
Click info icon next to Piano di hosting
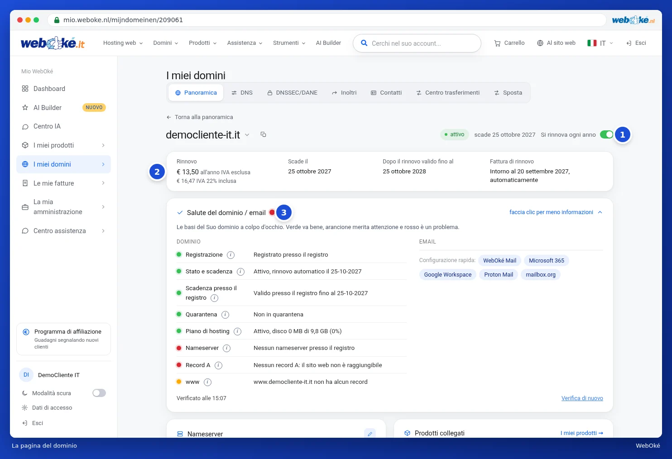point(237,331)
